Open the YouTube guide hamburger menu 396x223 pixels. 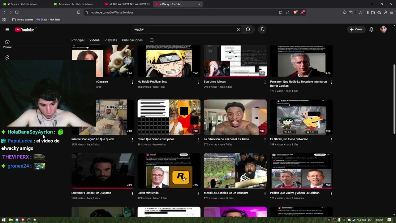coord(7,29)
